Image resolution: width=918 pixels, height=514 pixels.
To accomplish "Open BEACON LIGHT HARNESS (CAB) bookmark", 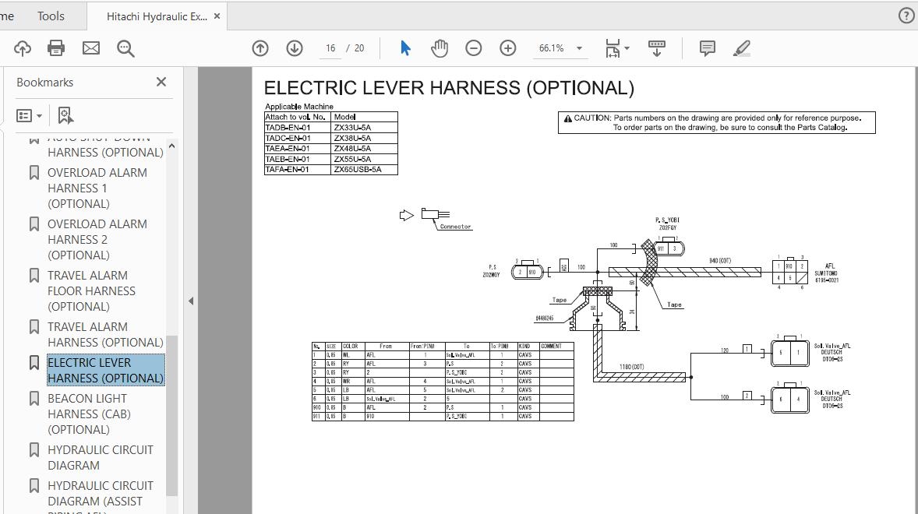I will (x=88, y=414).
